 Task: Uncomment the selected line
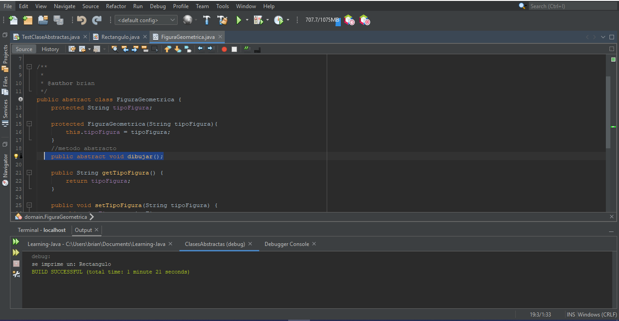click(257, 49)
